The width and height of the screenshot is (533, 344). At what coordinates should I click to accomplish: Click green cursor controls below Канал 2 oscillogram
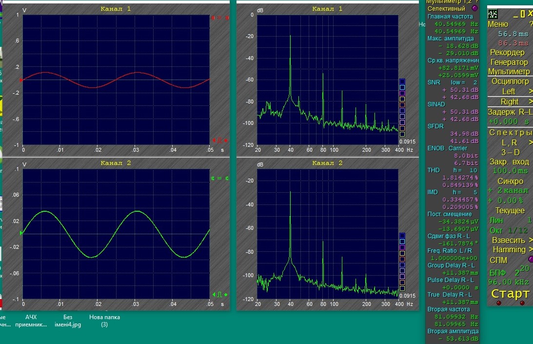point(220,294)
